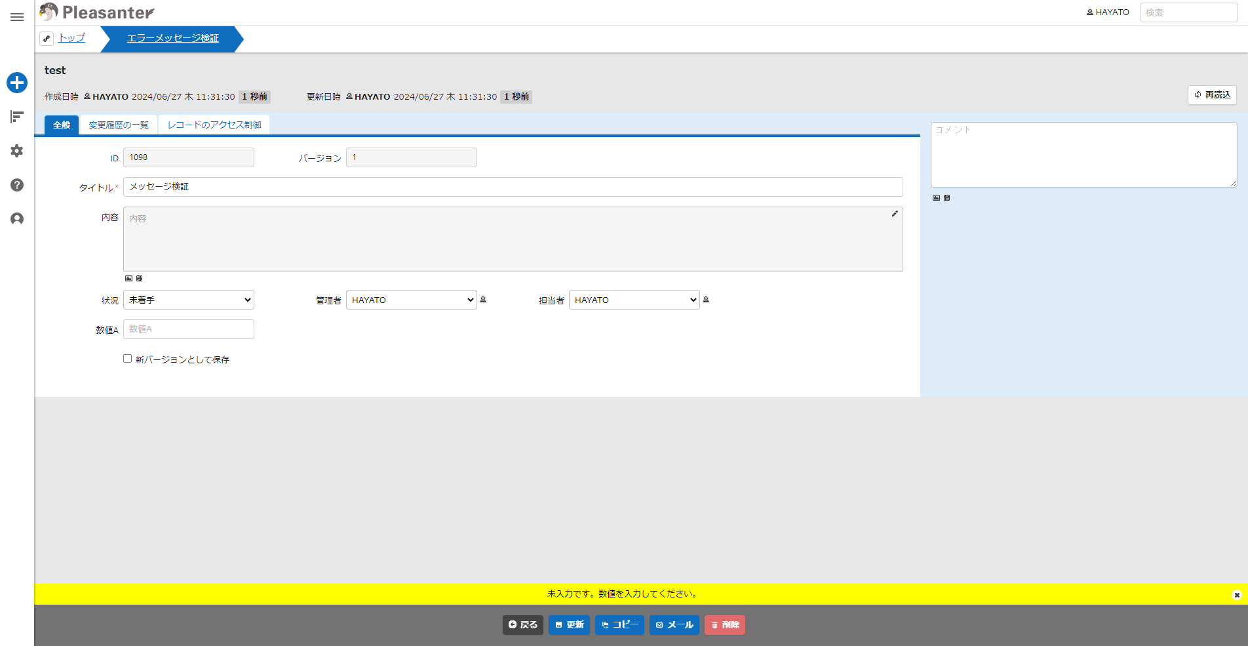1248x646 pixels.
Task: Switch to レコードのアクセス制御 tab
Action: [214, 125]
